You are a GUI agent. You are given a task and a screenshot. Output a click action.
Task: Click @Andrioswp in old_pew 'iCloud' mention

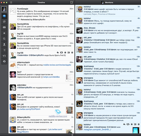[90, 59]
